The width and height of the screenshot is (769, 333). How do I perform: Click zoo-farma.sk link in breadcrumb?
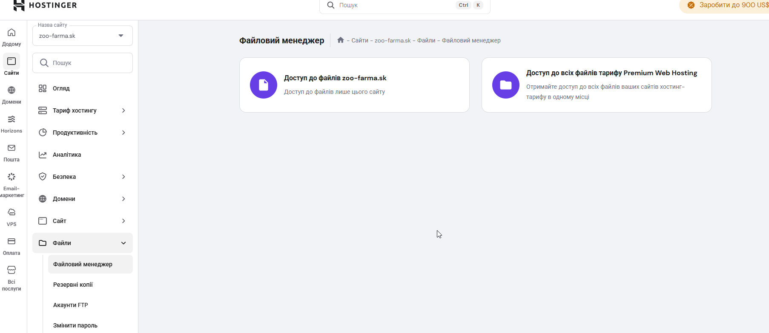coord(393,40)
